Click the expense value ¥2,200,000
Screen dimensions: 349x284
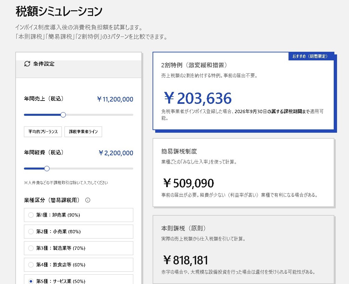tap(116, 153)
